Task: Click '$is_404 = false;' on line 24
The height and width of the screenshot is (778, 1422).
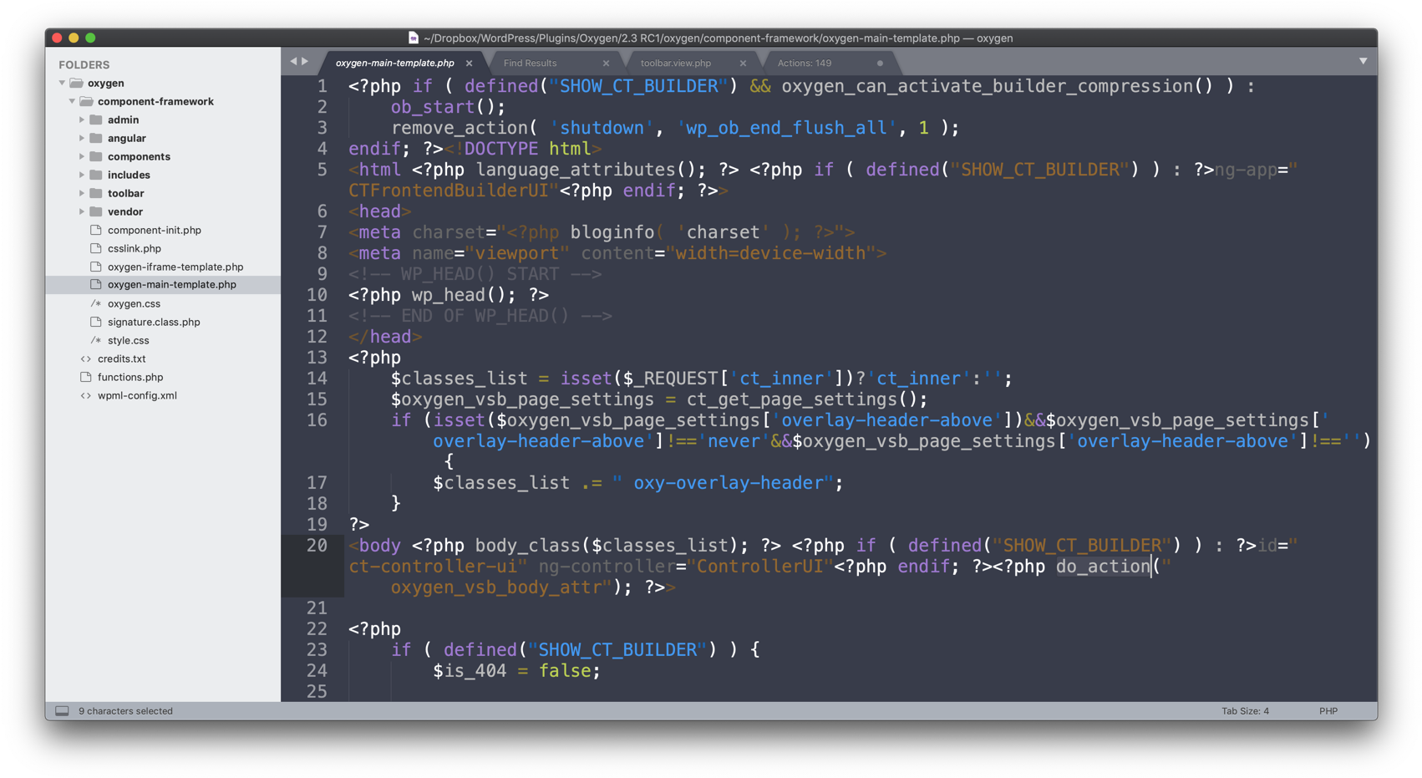Action: [516, 671]
